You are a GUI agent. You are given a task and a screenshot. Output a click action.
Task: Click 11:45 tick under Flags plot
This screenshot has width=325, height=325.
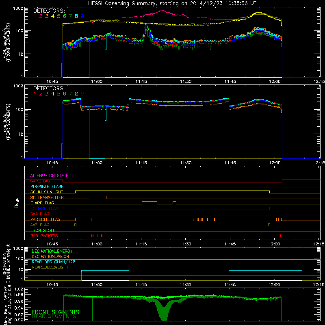tap(230, 244)
